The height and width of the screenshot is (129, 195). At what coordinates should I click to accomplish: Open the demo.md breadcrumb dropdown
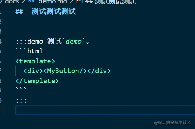click(x=53, y=2)
